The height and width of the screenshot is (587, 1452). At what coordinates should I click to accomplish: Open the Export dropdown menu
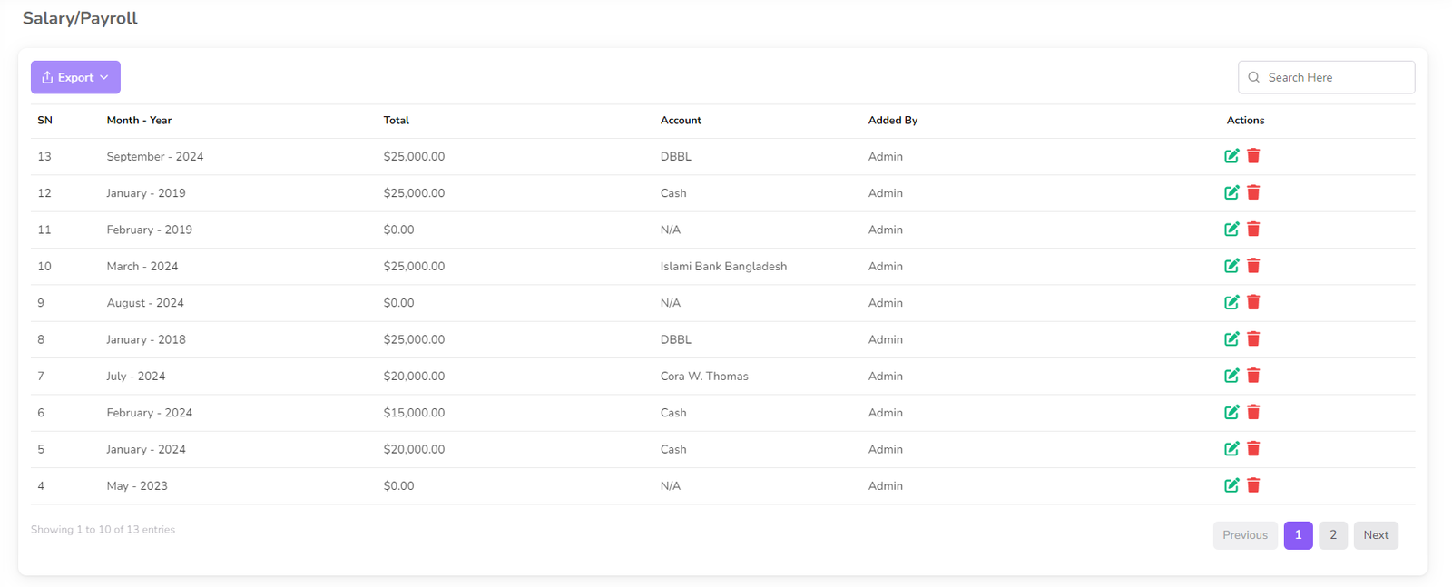75,77
